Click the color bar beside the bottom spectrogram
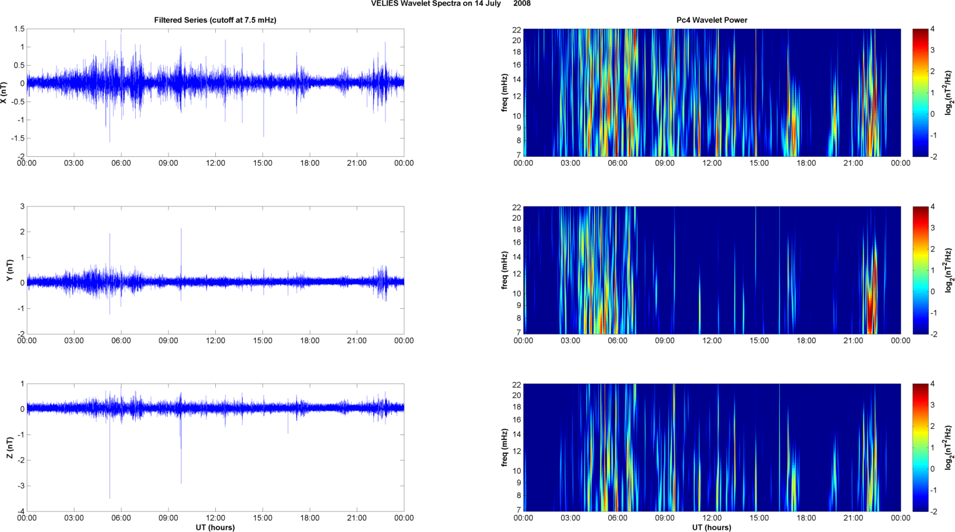Screen dimensions: 955x532 coord(920,448)
